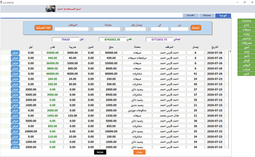
Task: Click the user profile photo of احمد
Action: [x=50, y=9]
